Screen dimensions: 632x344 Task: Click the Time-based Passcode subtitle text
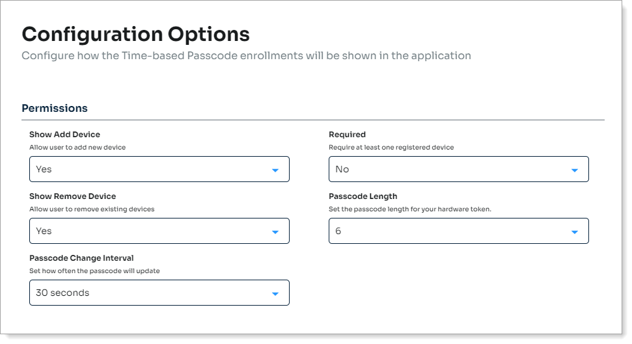click(x=246, y=55)
